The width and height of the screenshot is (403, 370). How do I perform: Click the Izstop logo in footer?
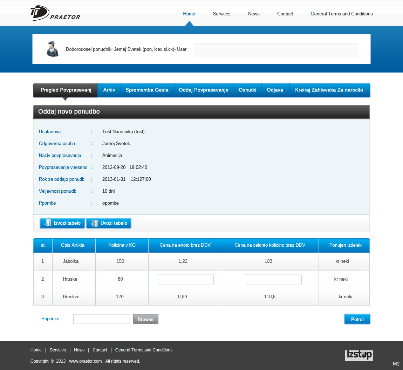[x=359, y=355]
